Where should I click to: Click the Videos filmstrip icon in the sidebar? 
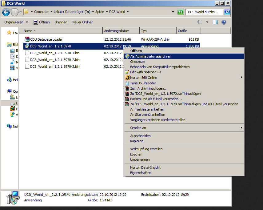pos(12,68)
